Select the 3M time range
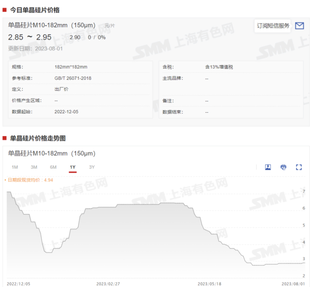 click(x=34, y=167)
